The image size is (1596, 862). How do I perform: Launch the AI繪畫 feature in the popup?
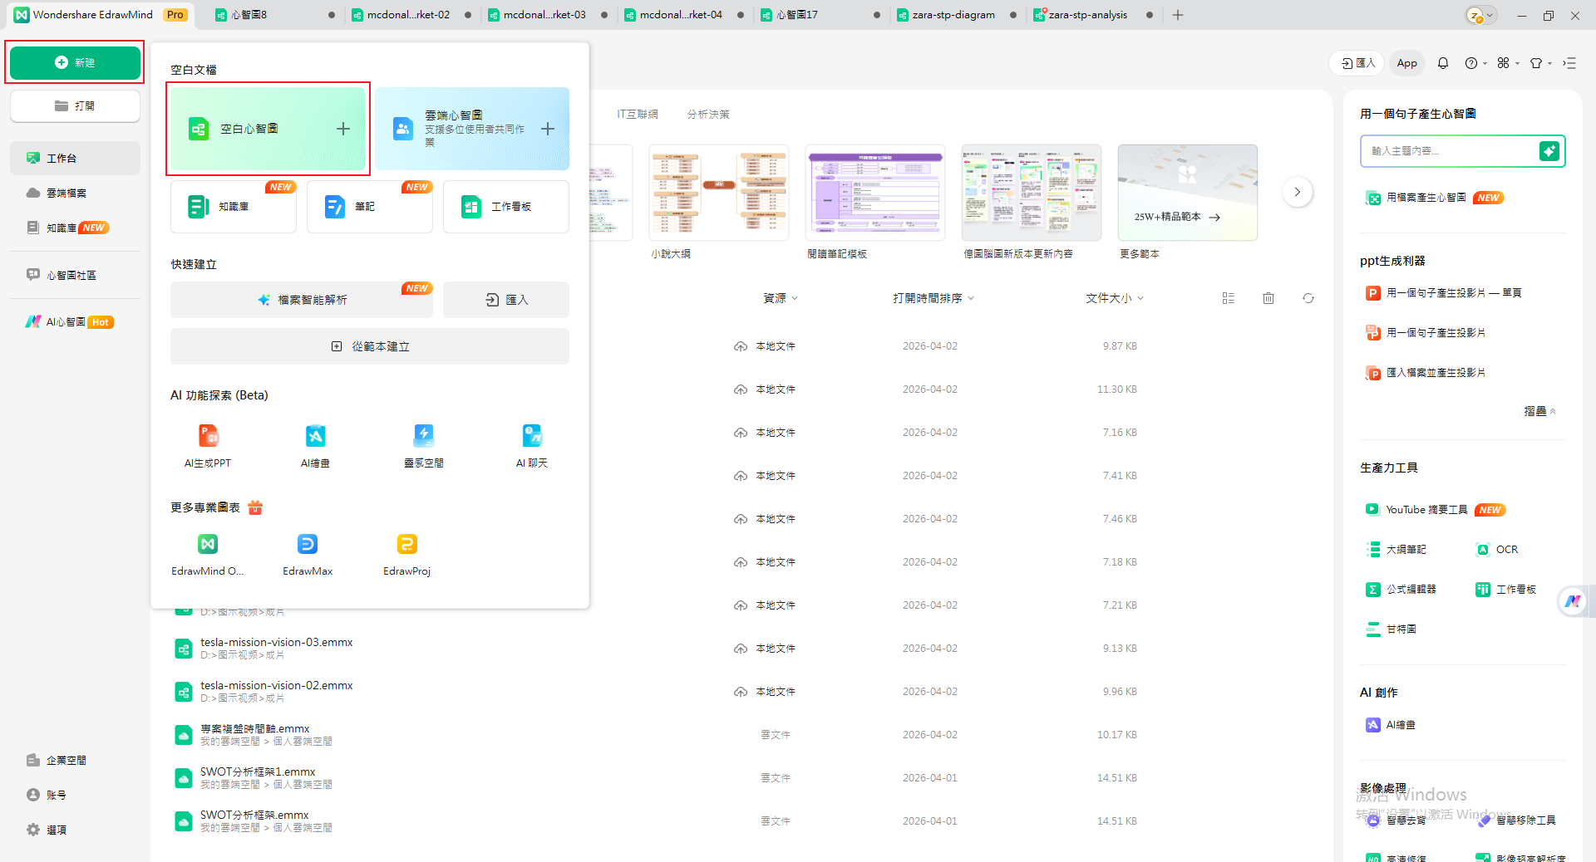coord(315,436)
